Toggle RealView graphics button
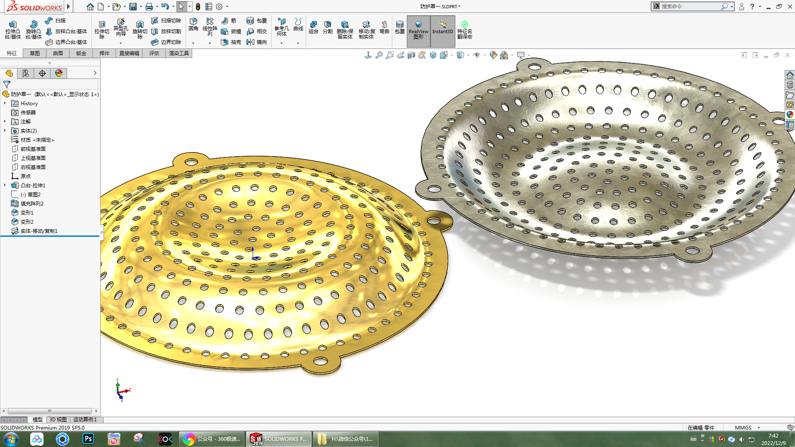The image size is (795, 447). (418, 31)
